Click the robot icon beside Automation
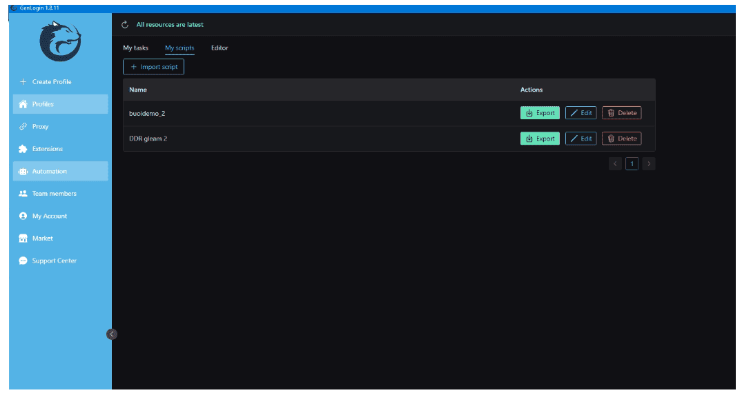The height and width of the screenshot is (395, 742). [23, 171]
